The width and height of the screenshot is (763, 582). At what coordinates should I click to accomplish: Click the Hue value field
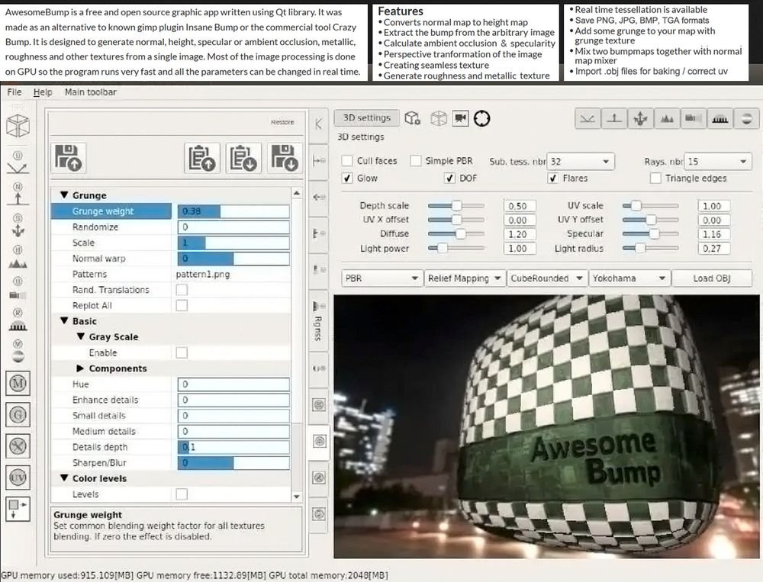point(233,384)
